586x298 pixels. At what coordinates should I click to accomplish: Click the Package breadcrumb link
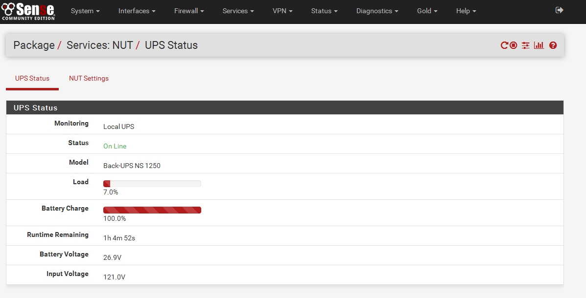pyautogui.click(x=34, y=45)
